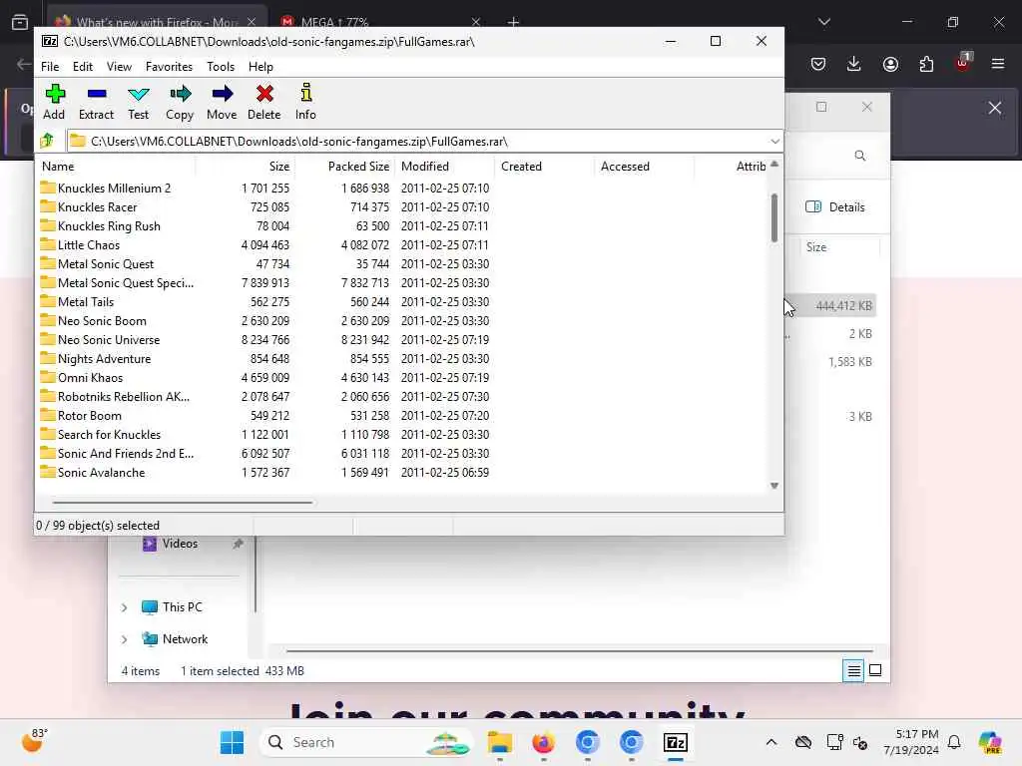Show hidden system tray icons
Screen dimensions: 1022x766
pyautogui.click(x=771, y=742)
